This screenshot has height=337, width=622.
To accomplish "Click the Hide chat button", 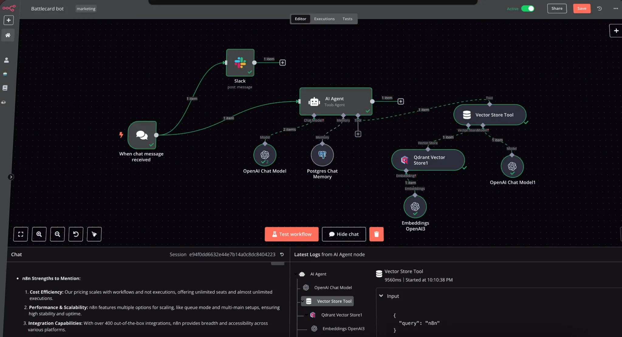I will click(x=344, y=234).
